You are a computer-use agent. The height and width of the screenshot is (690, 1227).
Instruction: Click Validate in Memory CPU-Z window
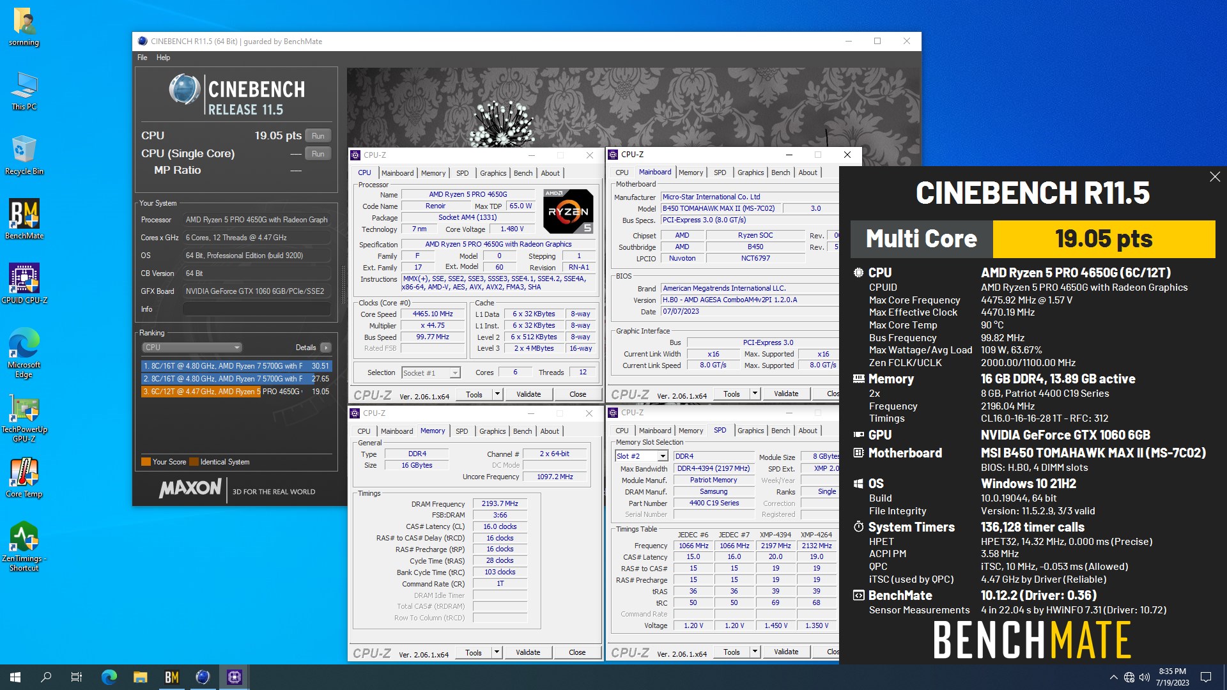(x=528, y=652)
